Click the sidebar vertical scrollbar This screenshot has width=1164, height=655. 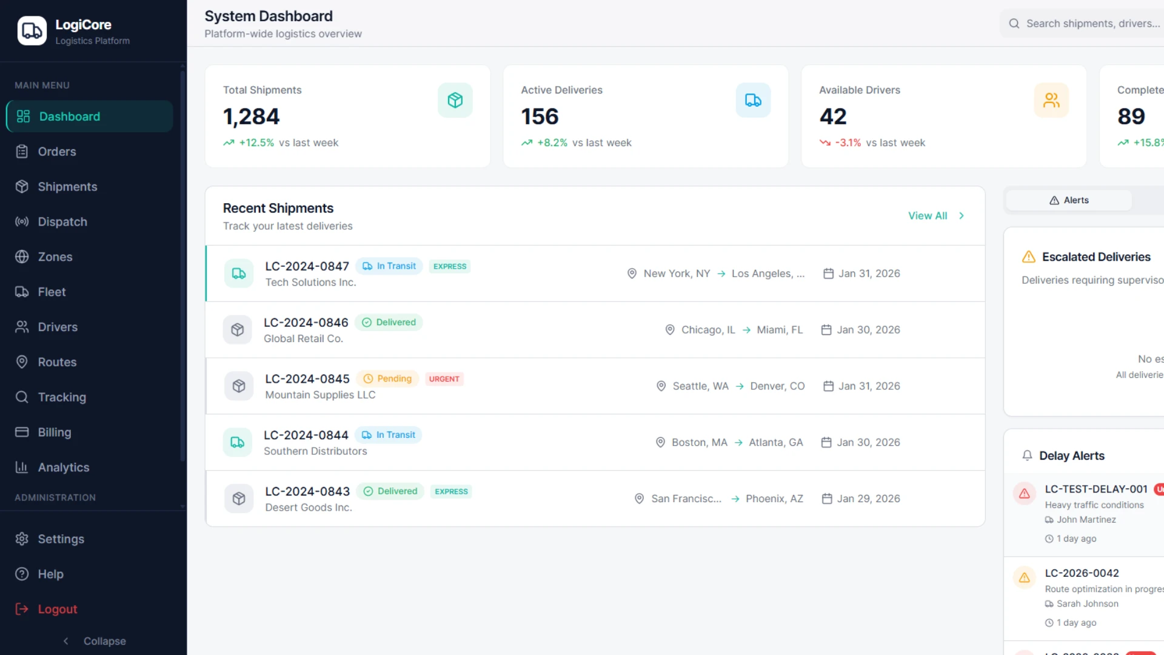tap(182, 267)
